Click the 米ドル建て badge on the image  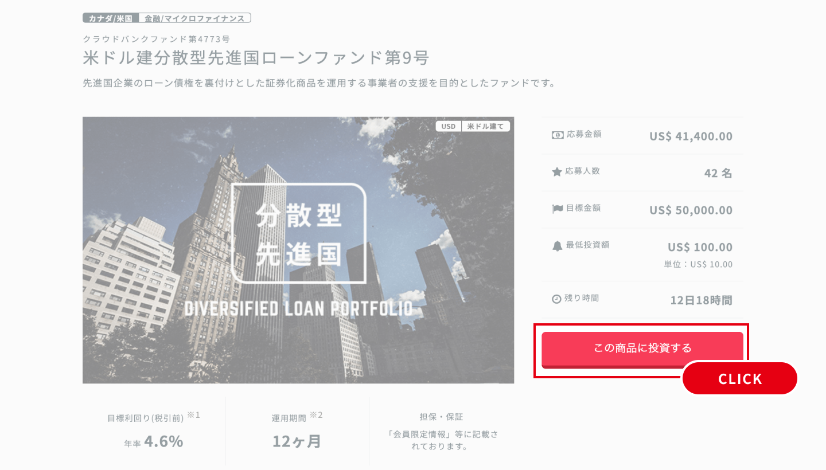coord(486,126)
